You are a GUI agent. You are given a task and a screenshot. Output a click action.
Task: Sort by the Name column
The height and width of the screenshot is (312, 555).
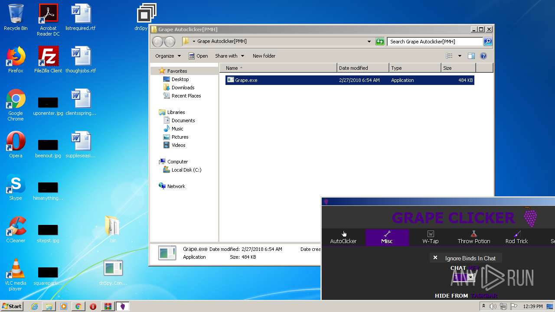pyautogui.click(x=278, y=68)
